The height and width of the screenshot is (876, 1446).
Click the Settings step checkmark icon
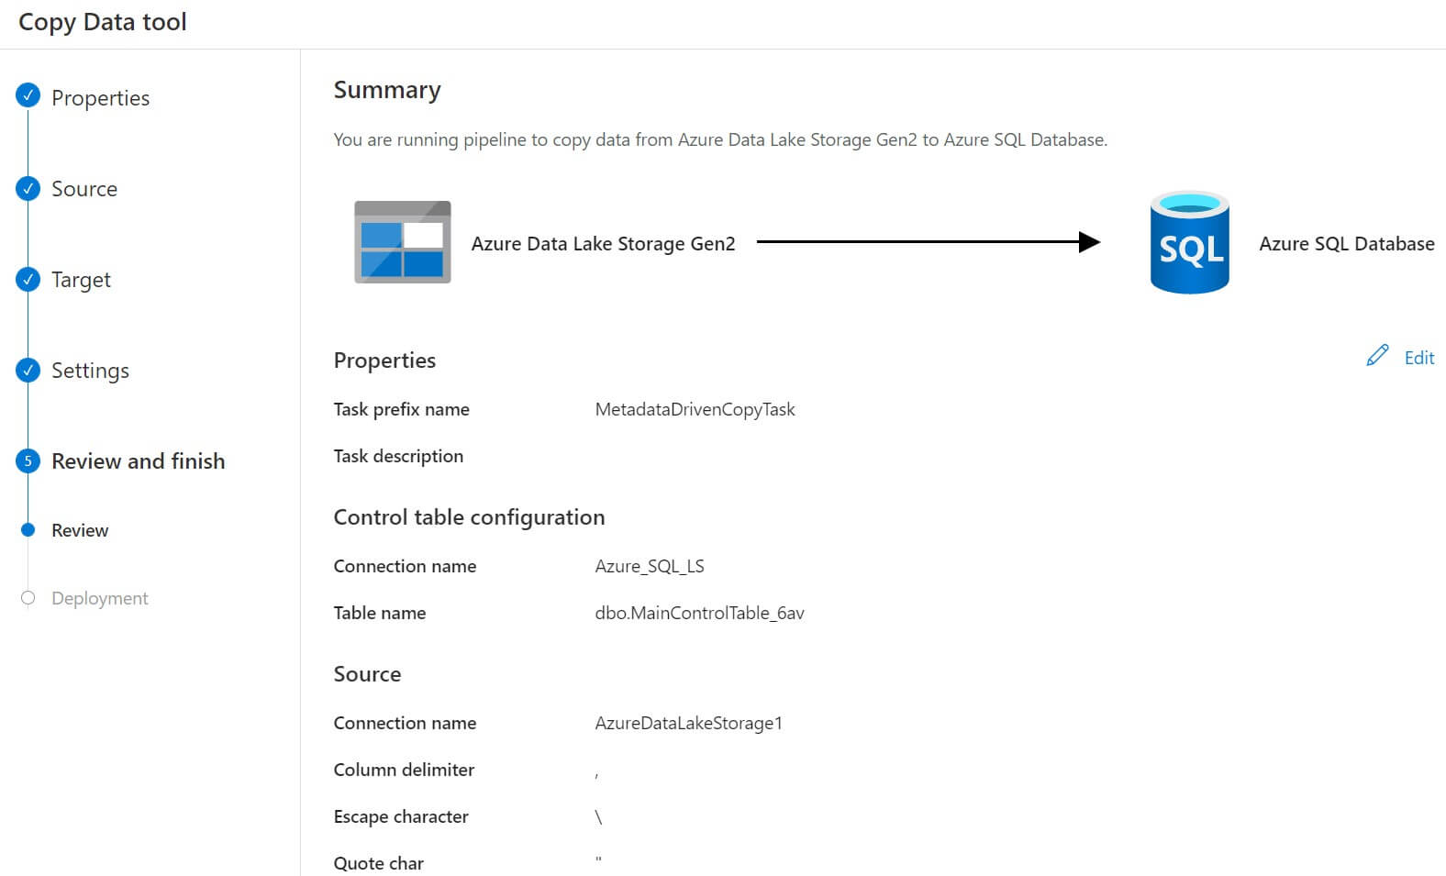click(x=28, y=370)
